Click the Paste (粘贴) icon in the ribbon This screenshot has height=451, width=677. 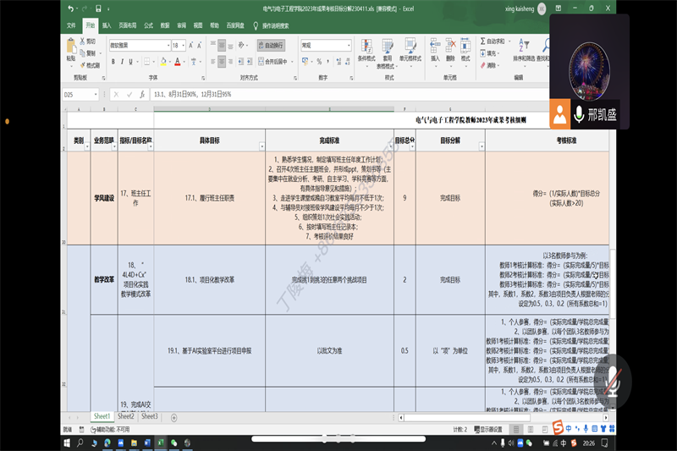pos(71,51)
